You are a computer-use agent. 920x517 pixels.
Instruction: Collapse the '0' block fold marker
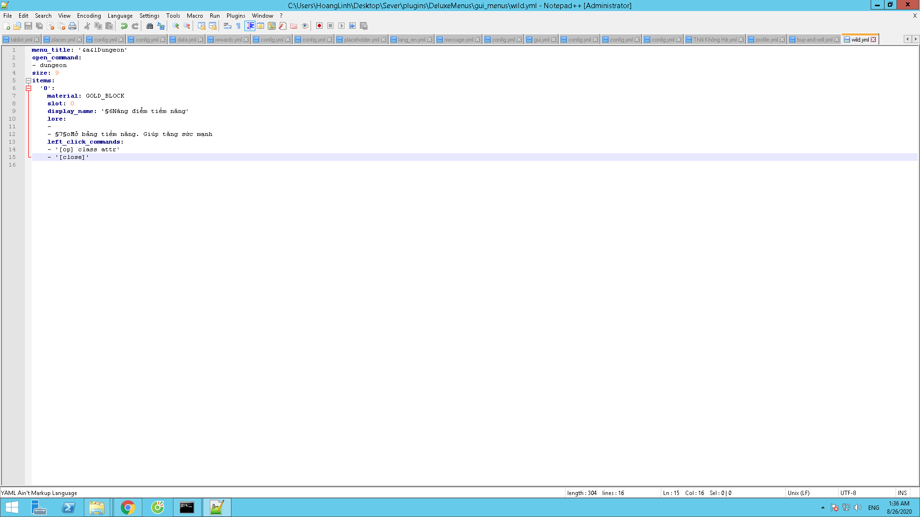coord(28,88)
